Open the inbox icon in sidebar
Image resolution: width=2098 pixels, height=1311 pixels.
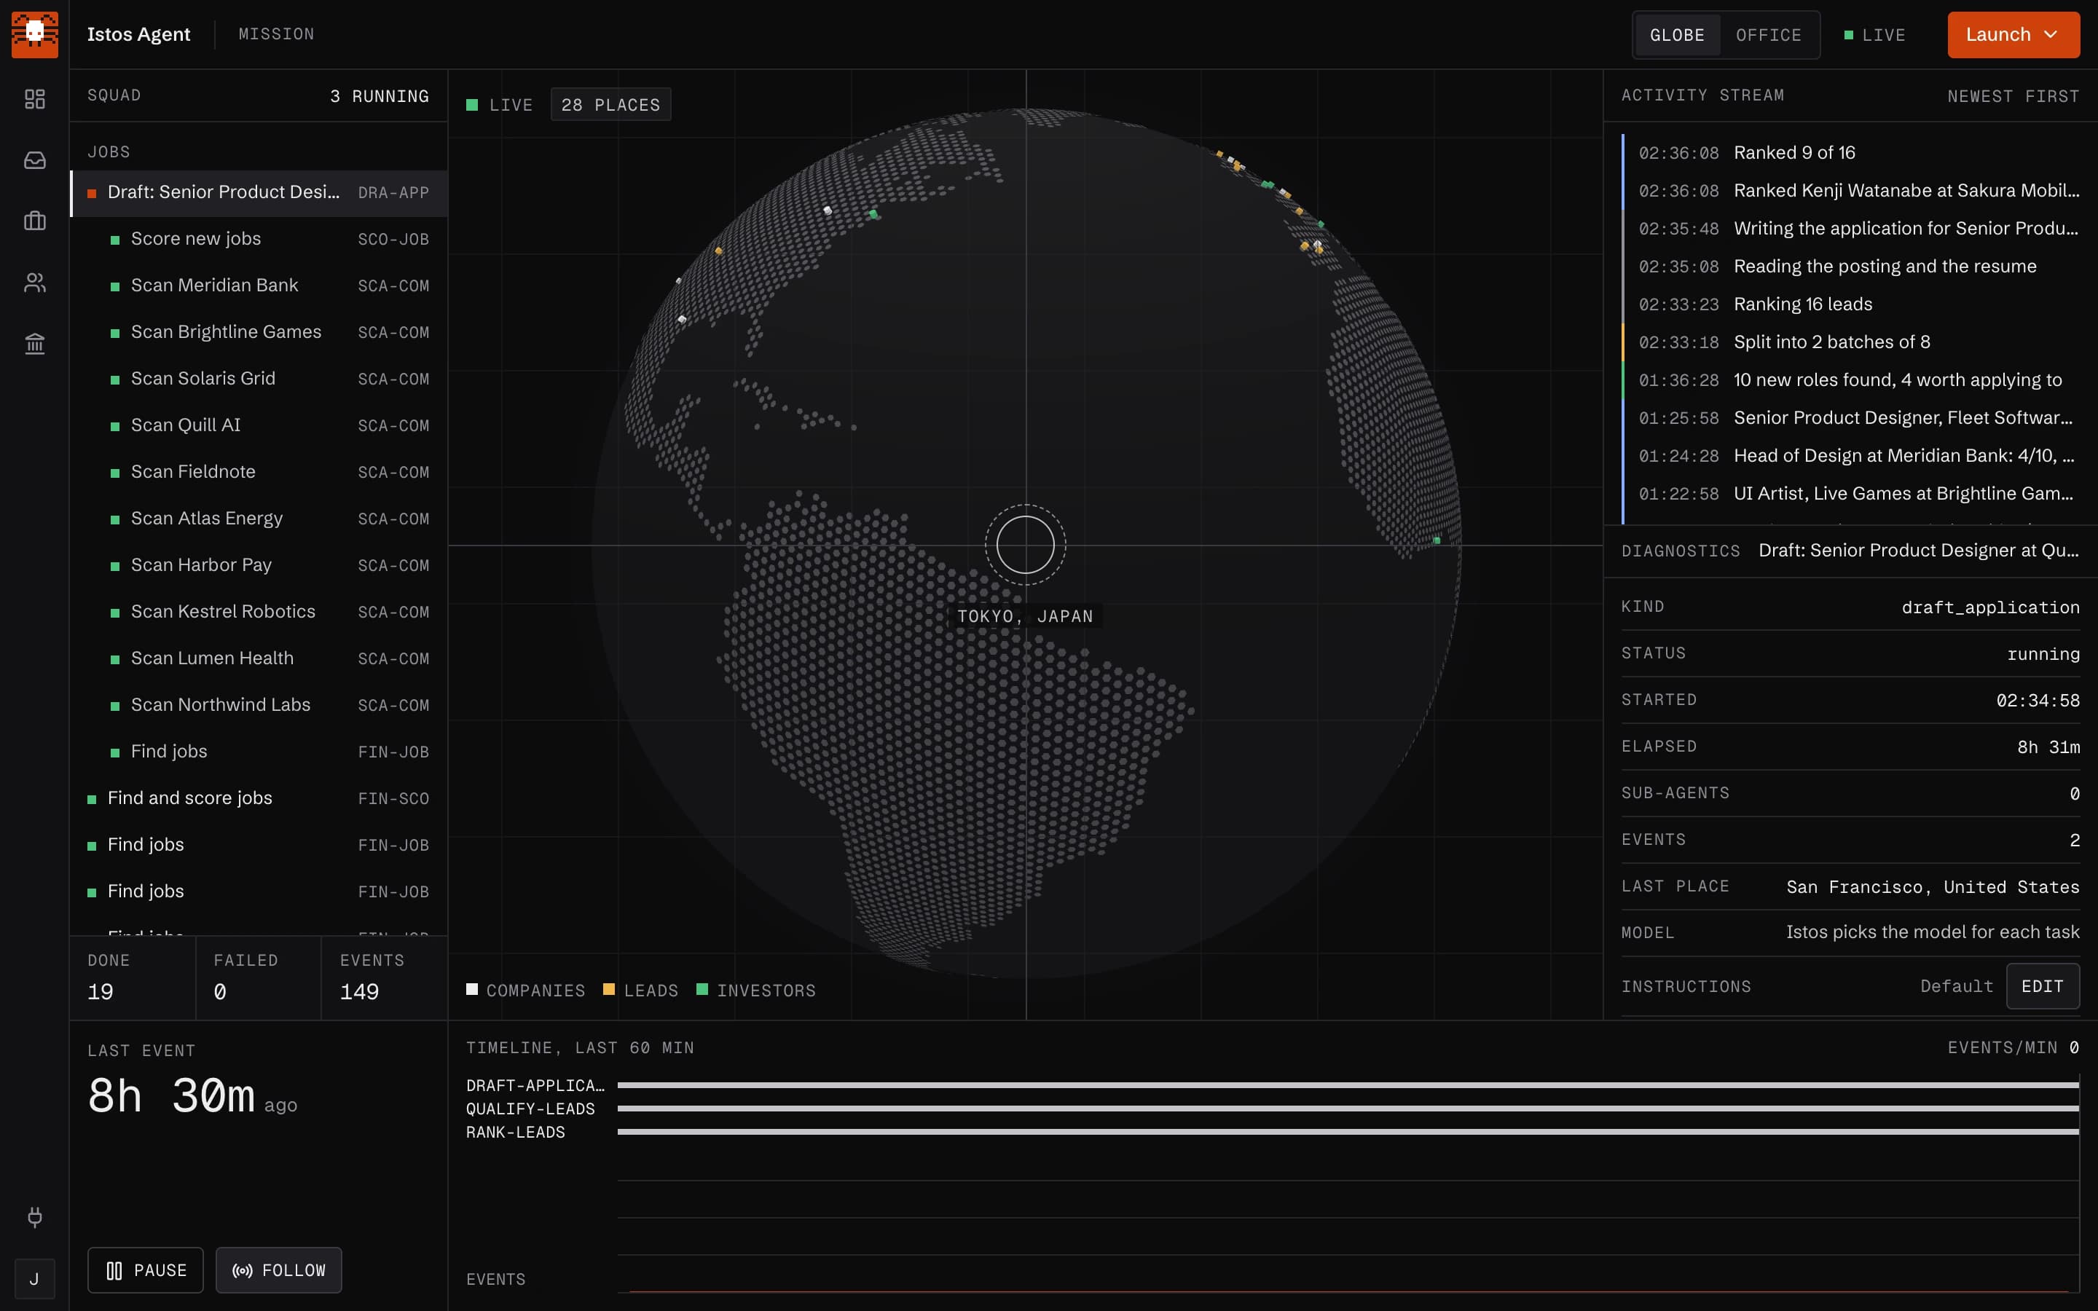tap(35, 160)
